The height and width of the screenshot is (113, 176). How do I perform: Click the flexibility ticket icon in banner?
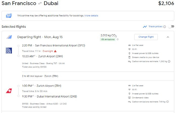(x=9, y=16)
